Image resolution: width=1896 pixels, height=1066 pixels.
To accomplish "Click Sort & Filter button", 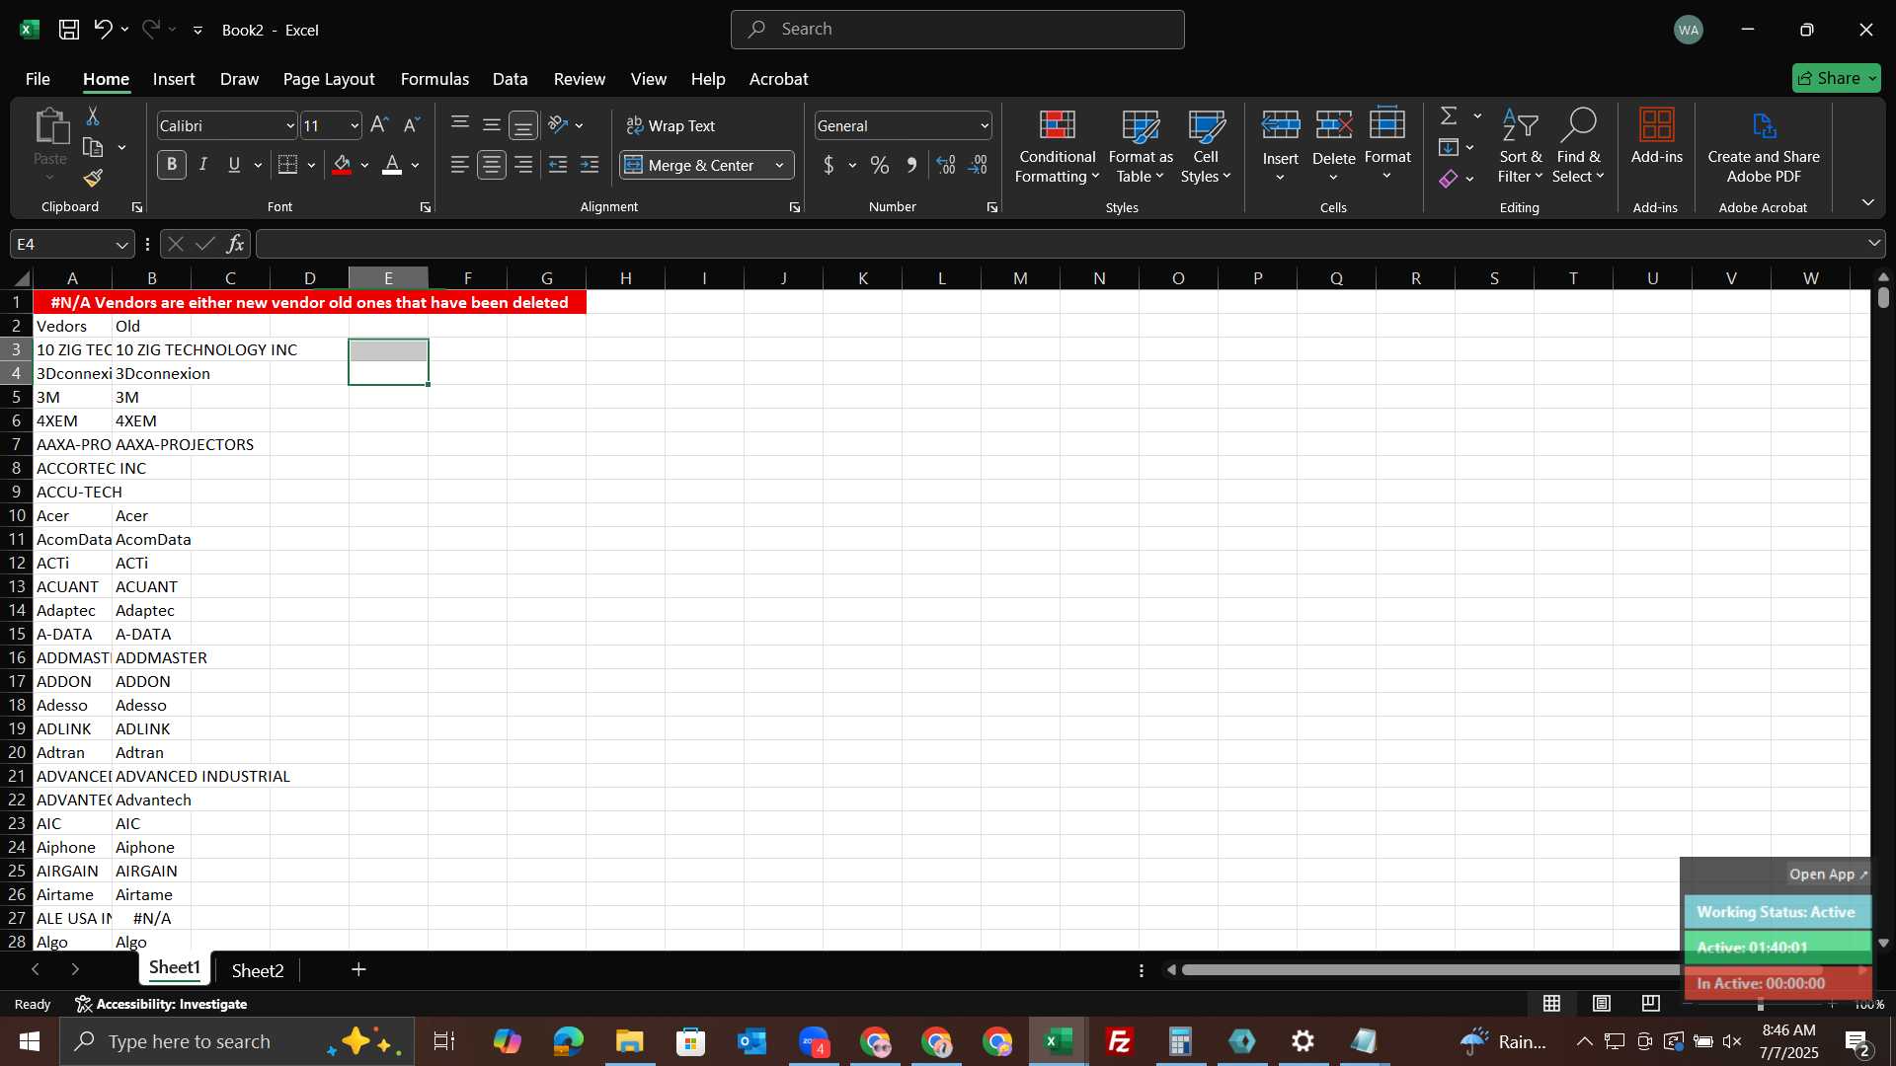I will point(1520,146).
